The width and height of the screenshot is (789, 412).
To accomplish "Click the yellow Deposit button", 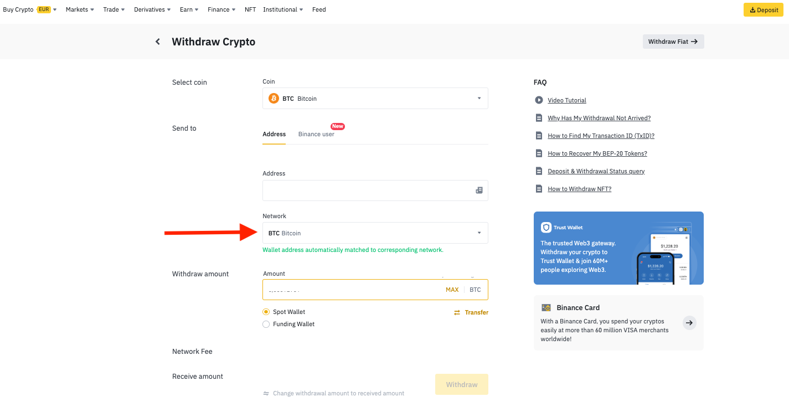I will click(763, 10).
